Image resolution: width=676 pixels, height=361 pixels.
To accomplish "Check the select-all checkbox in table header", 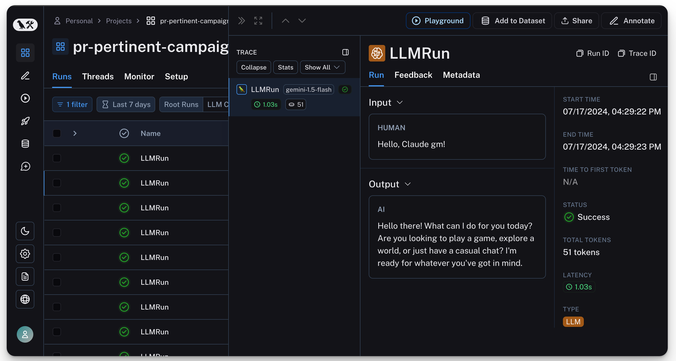I will tap(57, 133).
